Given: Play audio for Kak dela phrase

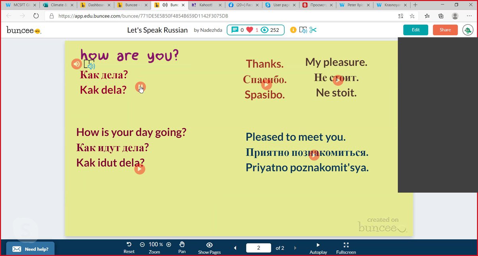Looking at the screenshot, I should click(141, 87).
